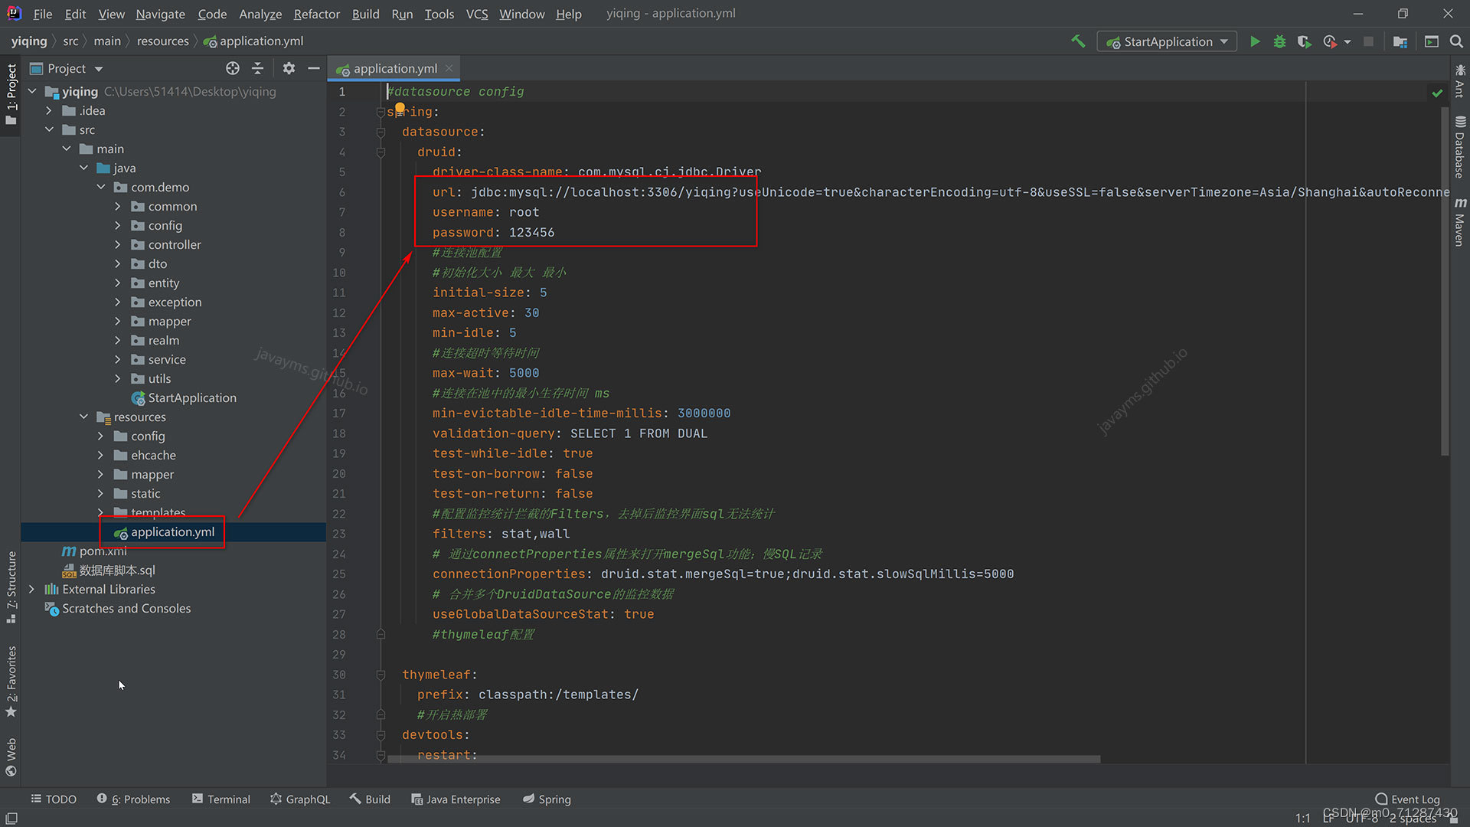This screenshot has height=827, width=1470.
Task: Hide the Project panel with minus icon
Action: (314, 68)
